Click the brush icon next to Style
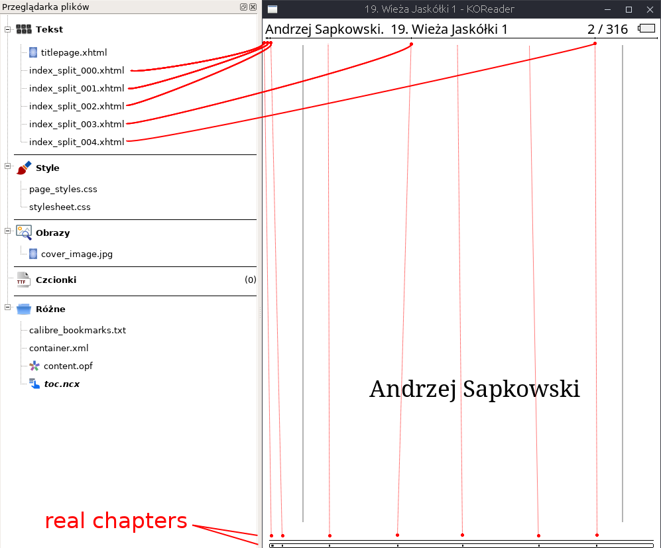The width and height of the screenshot is (661, 548). (25, 168)
